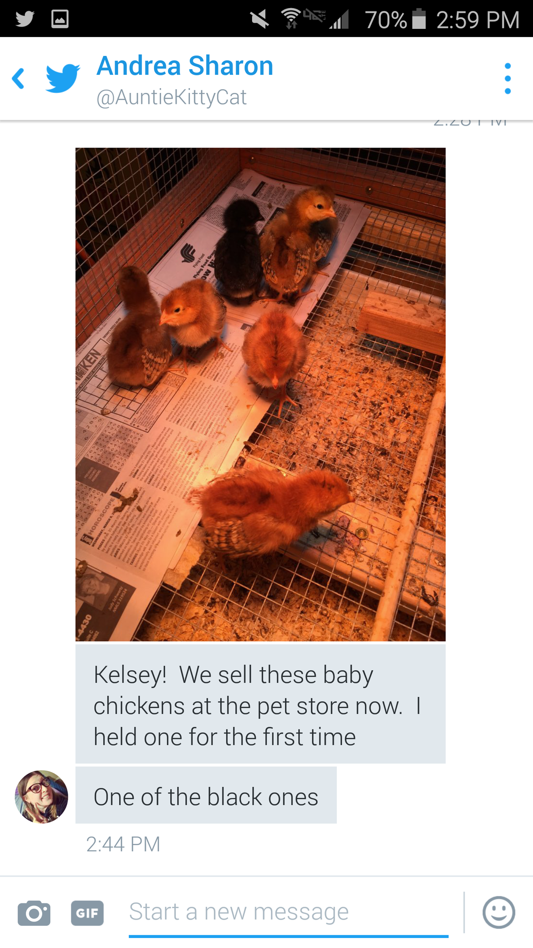533x948 pixels.
Task: Tap the blue back arrow
Action: [18, 79]
